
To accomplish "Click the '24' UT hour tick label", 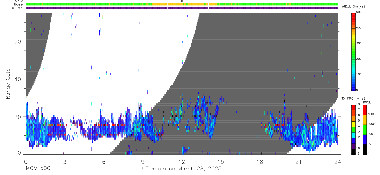I will [338, 161].
